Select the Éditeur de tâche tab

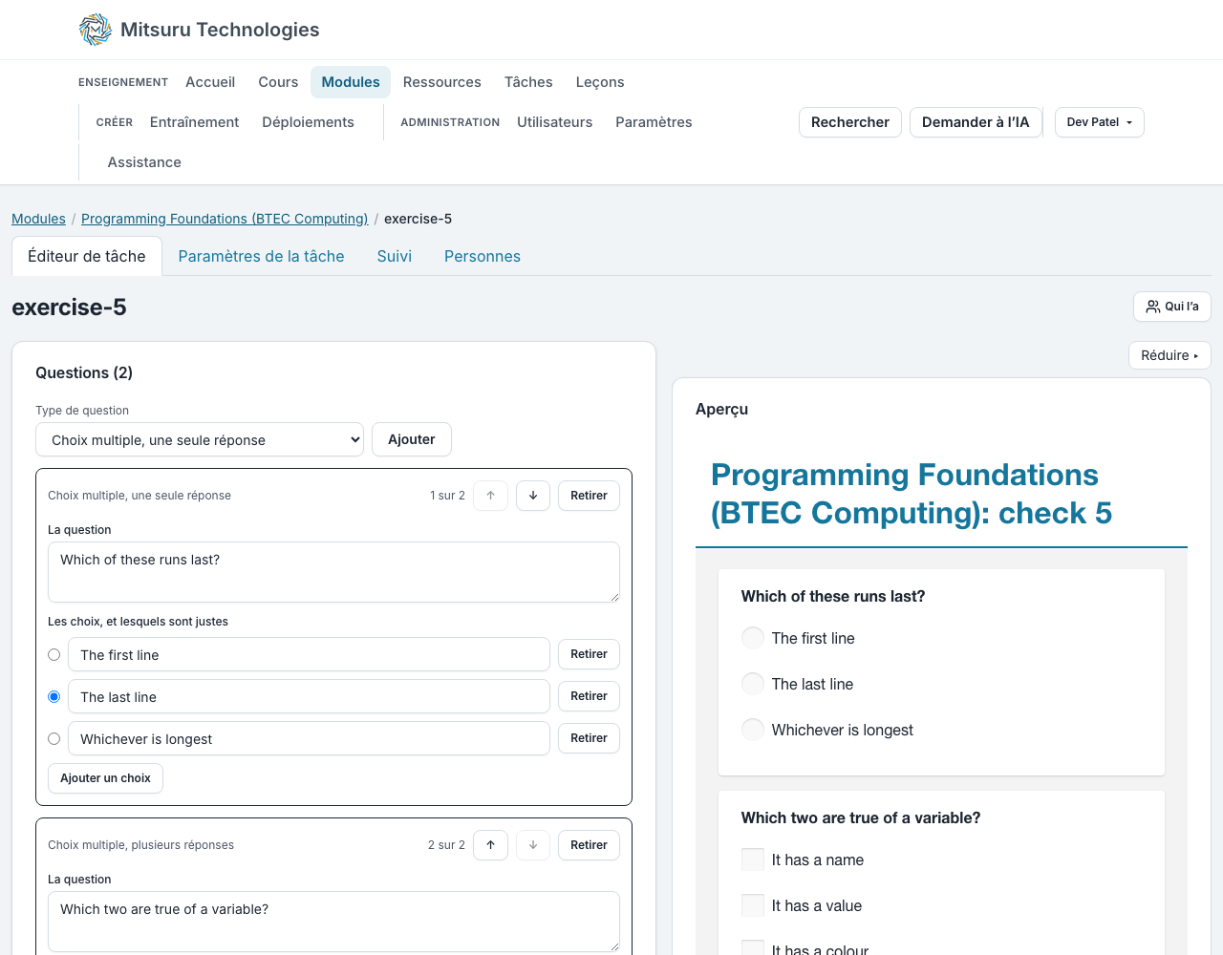click(87, 256)
